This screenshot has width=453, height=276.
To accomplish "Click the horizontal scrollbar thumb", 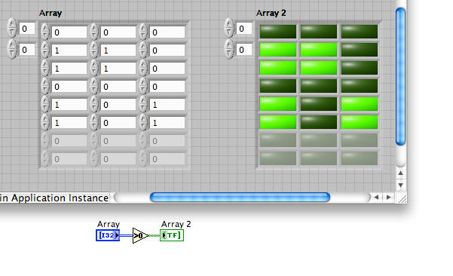I will click(x=240, y=198).
